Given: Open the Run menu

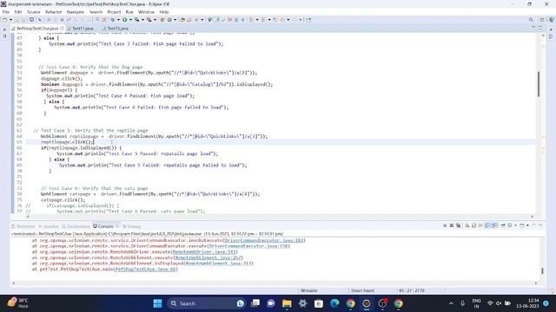Looking at the screenshot, I should pyautogui.click(x=129, y=11).
